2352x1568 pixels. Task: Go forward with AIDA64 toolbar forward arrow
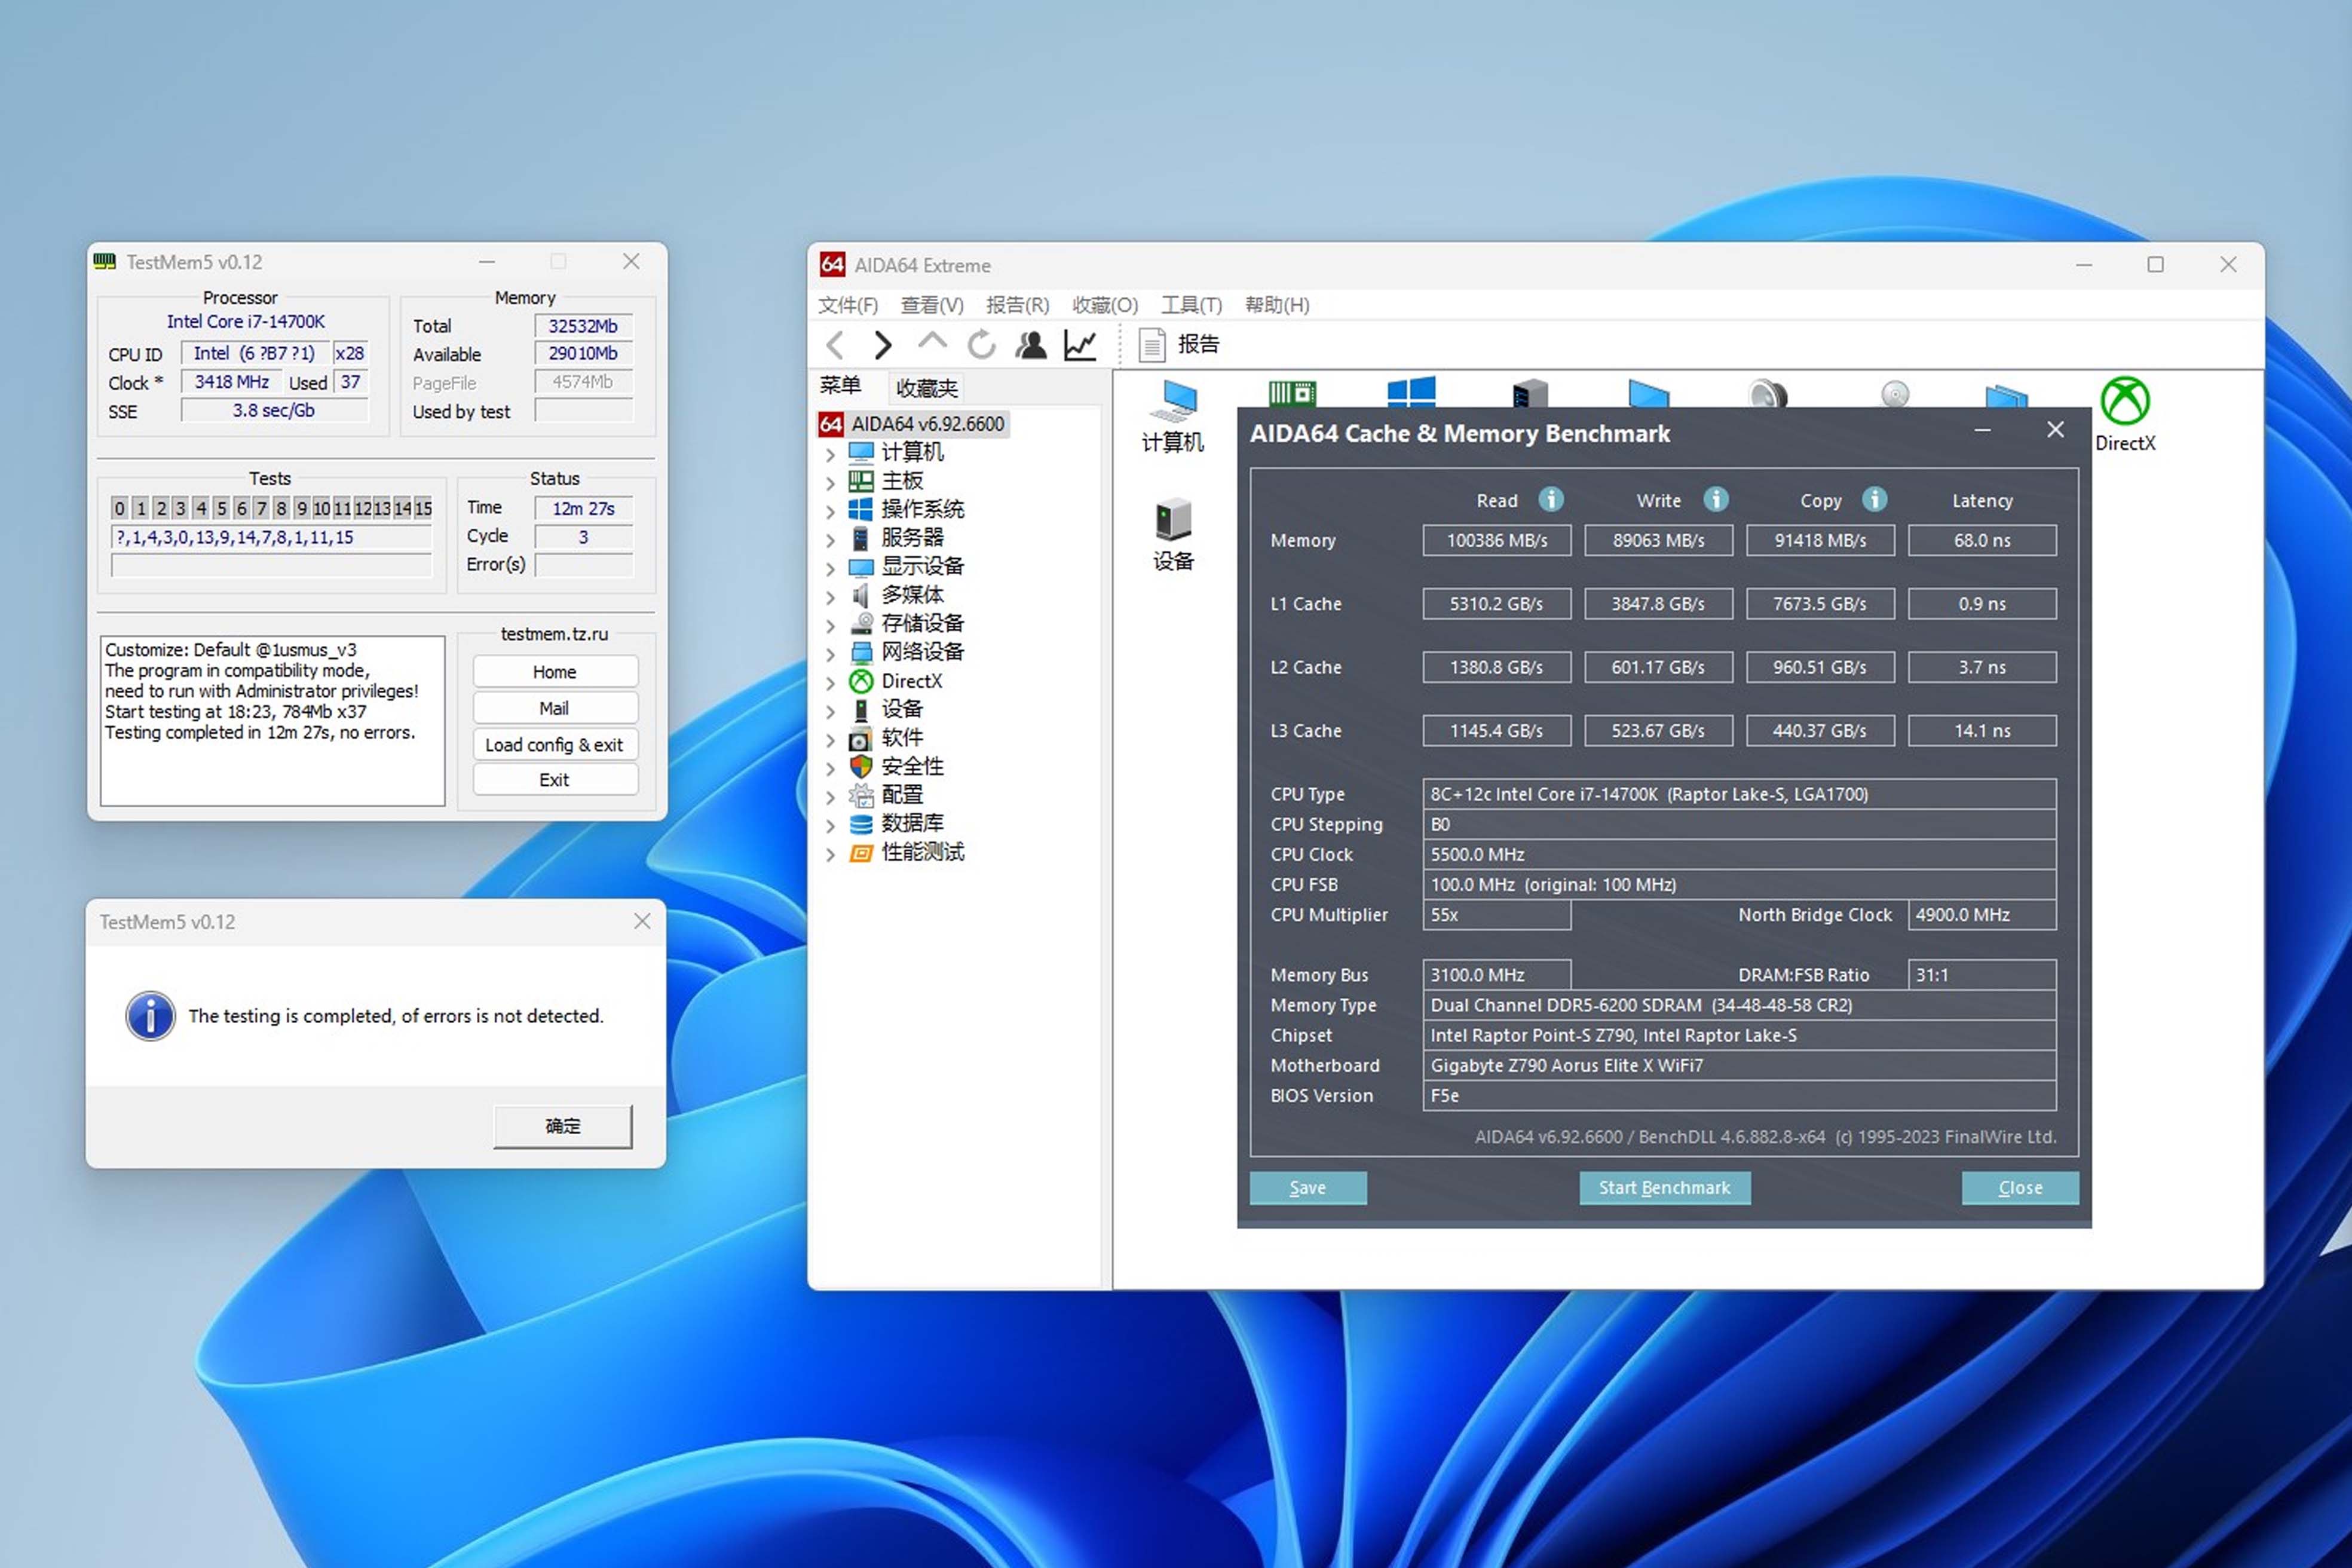tap(882, 345)
